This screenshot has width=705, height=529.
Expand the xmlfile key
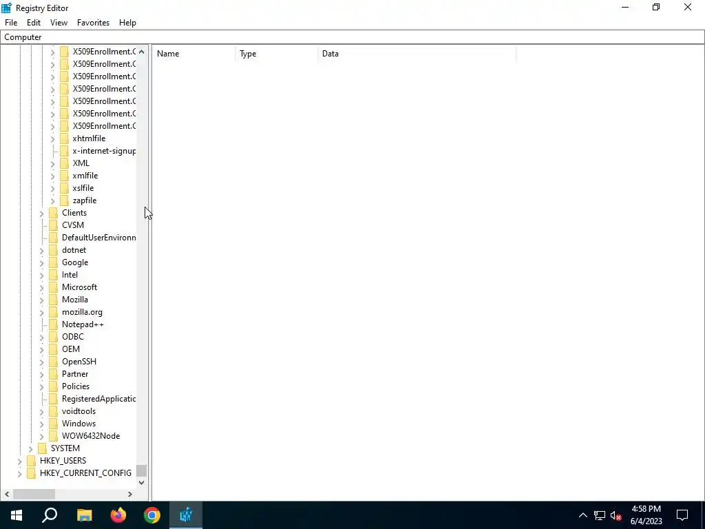point(52,176)
